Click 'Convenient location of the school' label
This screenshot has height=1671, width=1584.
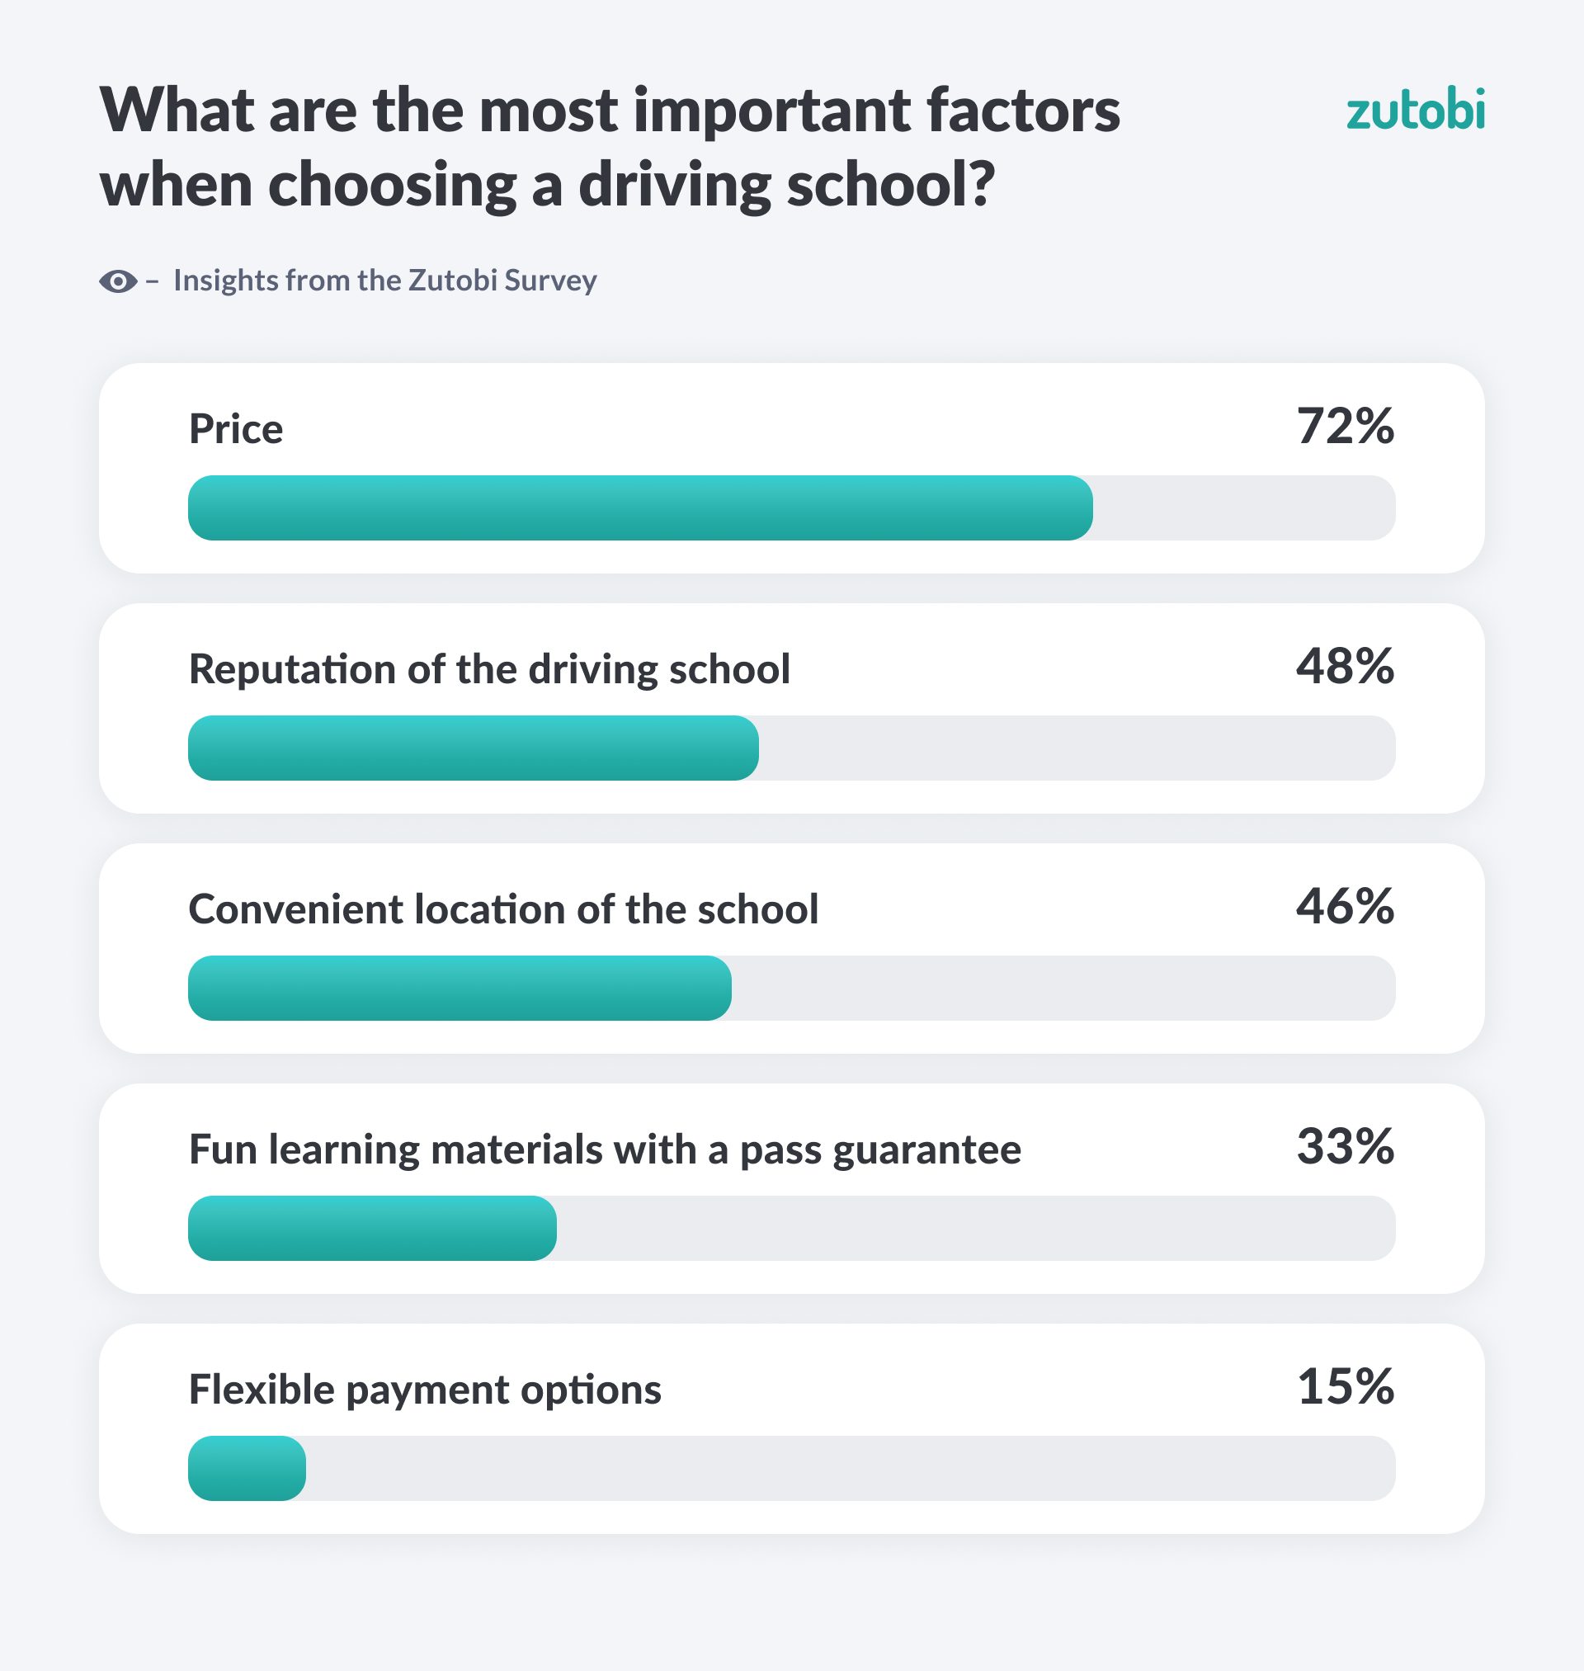503,909
